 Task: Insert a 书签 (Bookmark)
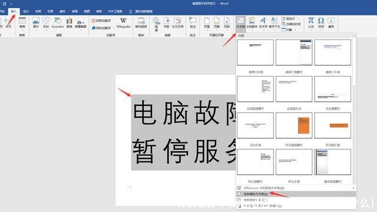point(166,23)
